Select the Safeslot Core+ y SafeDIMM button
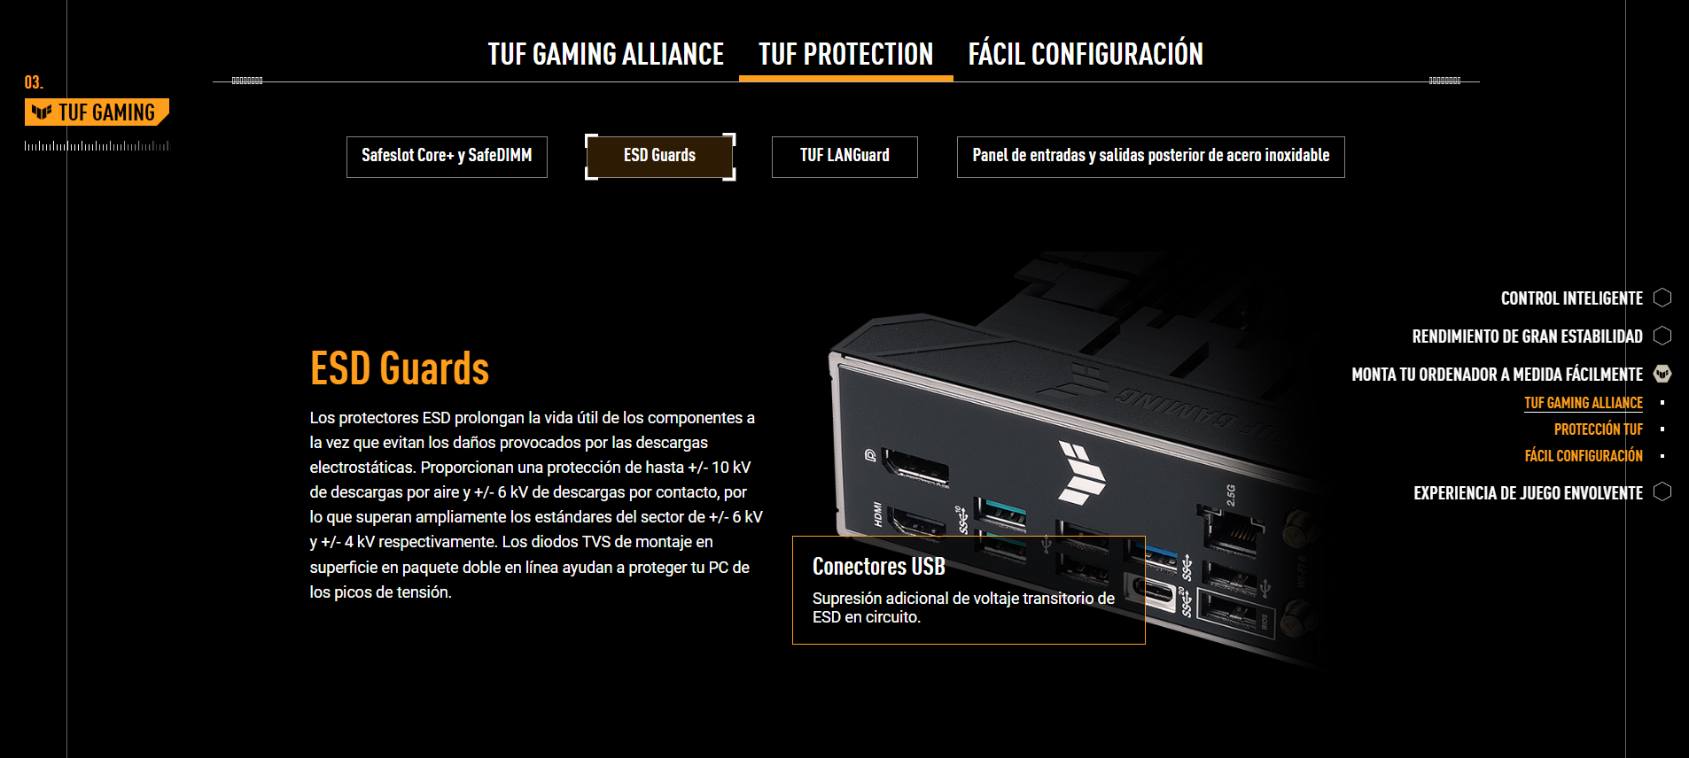This screenshot has width=1689, height=758. coord(447,157)
